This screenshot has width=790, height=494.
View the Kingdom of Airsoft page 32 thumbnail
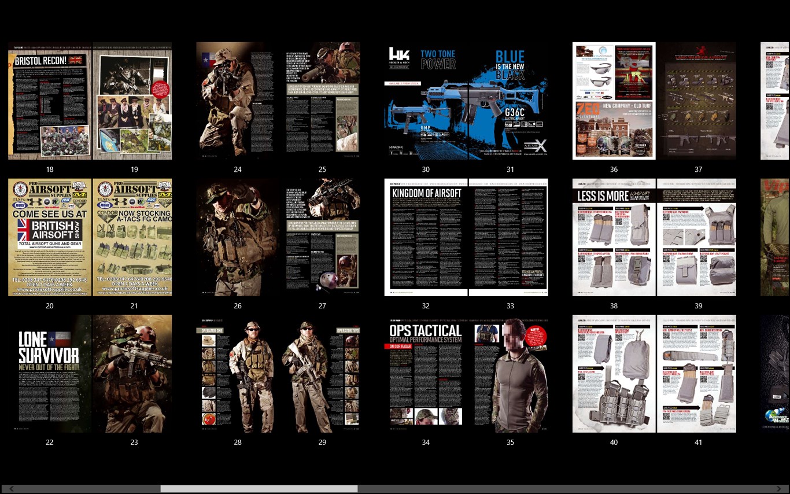pos(426,237)
